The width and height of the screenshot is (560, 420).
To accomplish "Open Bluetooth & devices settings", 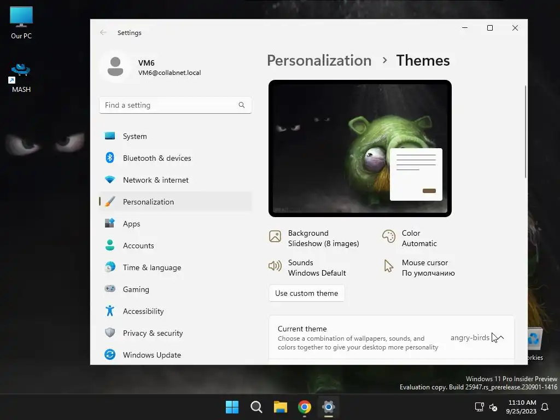I will point(175,158).
